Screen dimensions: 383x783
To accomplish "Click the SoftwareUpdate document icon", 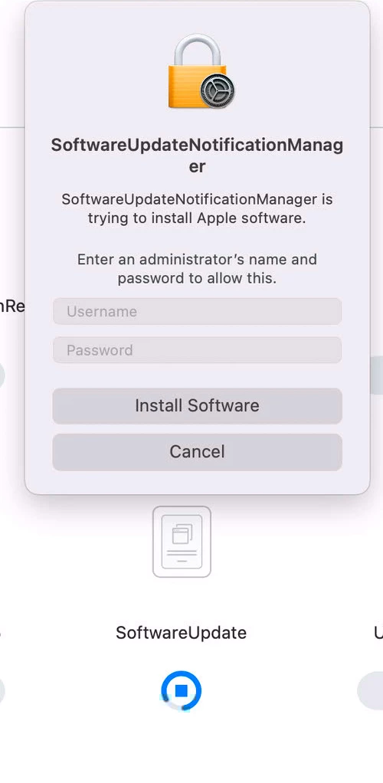I will (182, 542).
